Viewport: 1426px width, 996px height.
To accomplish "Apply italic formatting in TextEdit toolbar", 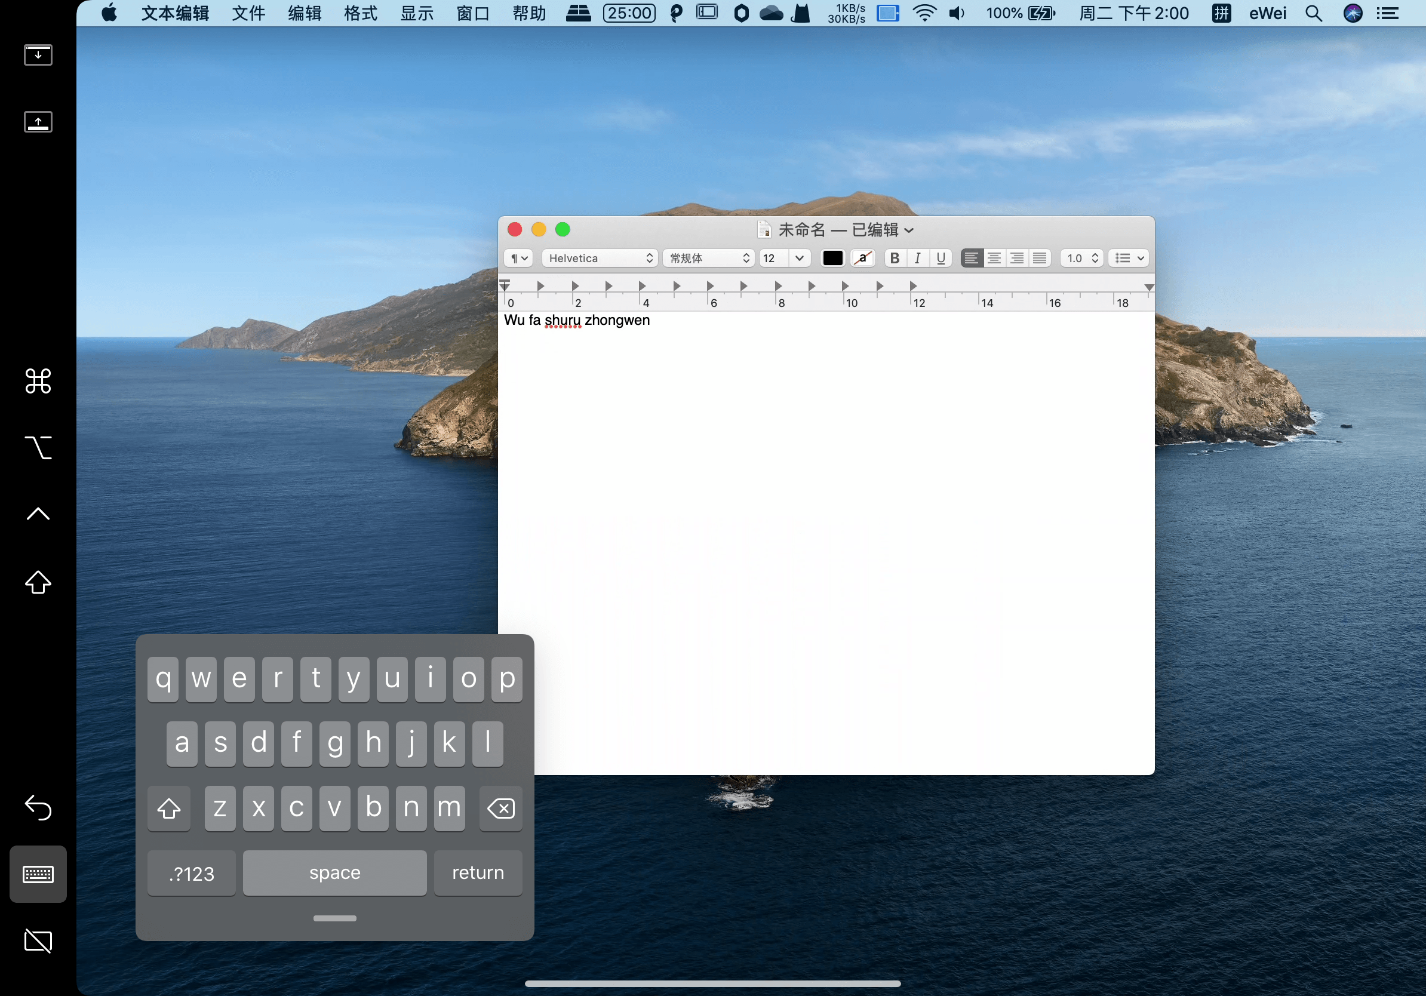I will pyautogui.click(x=917, y=259).
